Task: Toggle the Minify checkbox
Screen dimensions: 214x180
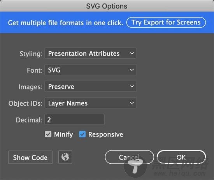Action: [x=48, y=134]
